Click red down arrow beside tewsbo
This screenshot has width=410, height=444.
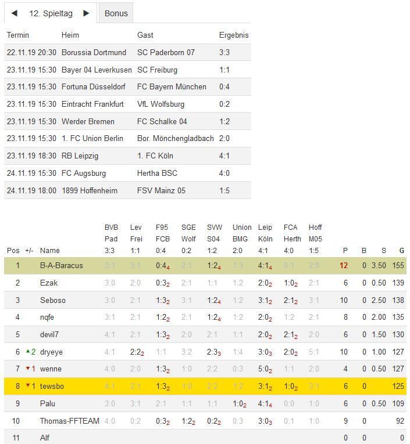click(26, 387)
